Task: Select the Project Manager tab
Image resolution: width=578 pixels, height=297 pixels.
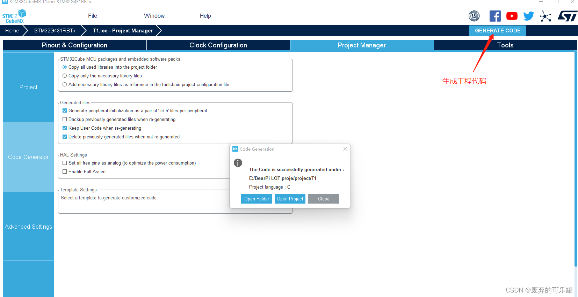Action: pyautogui.click(x=362, y=45)
